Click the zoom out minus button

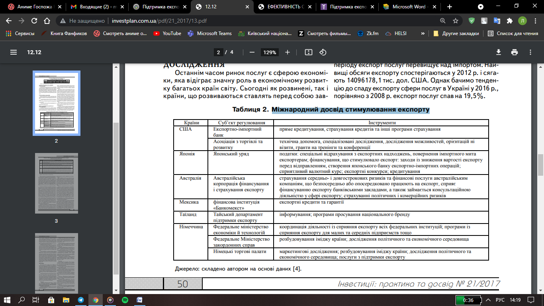(252, 52)
